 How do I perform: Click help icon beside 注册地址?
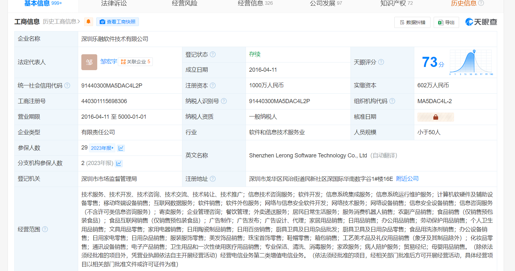213,179
